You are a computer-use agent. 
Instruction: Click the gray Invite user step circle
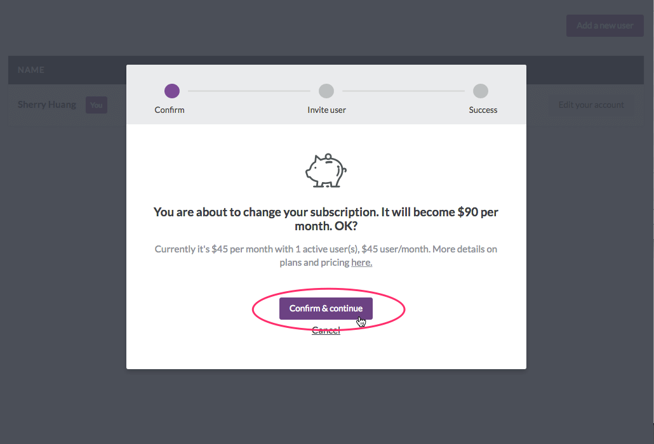326,91
